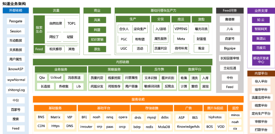Select the shitongLog box
Image resolution: width=275 pixels, height=134 pixels.
click(16, 90)
